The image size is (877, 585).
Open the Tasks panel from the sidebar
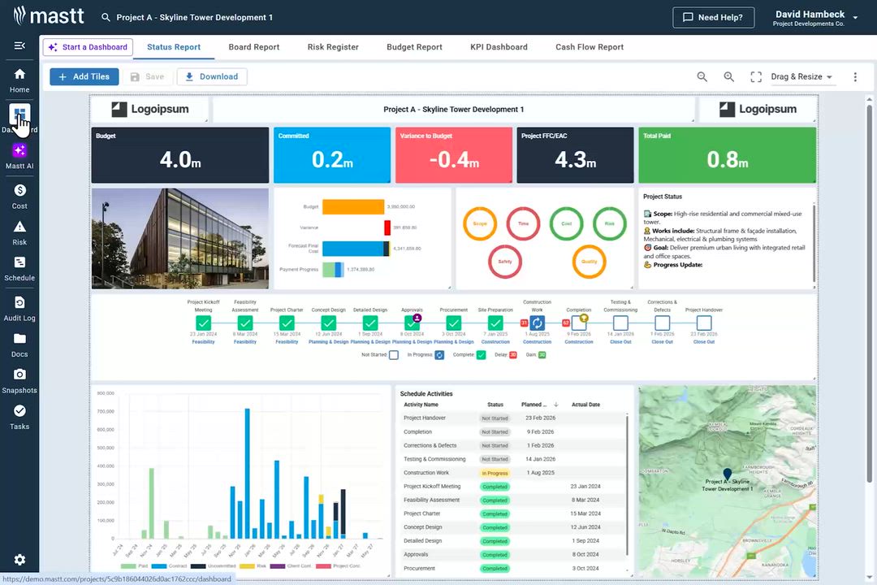(x=19, y=416)
